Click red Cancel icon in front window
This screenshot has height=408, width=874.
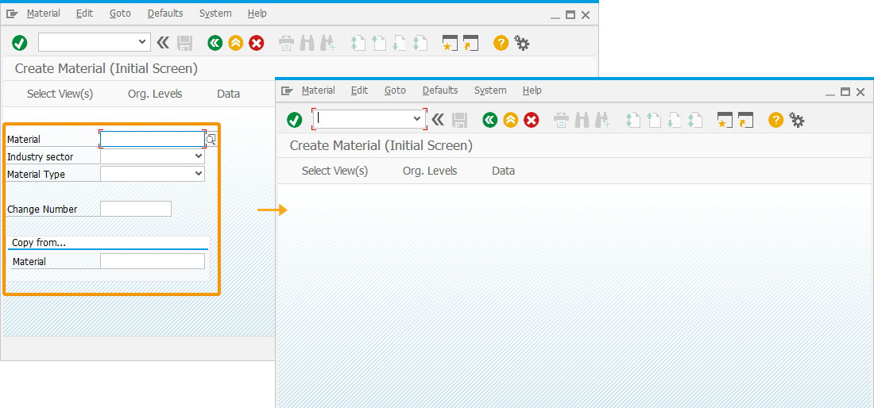(532, 120)
